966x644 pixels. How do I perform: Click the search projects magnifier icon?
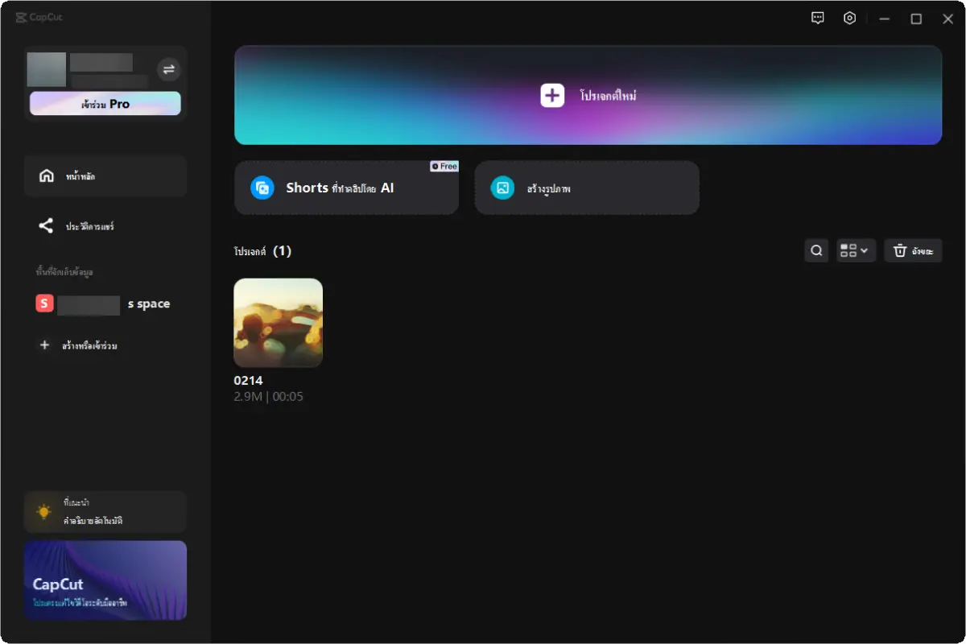click(816, 251)
